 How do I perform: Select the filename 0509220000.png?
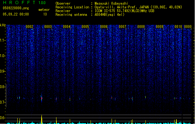coord(16,8)
